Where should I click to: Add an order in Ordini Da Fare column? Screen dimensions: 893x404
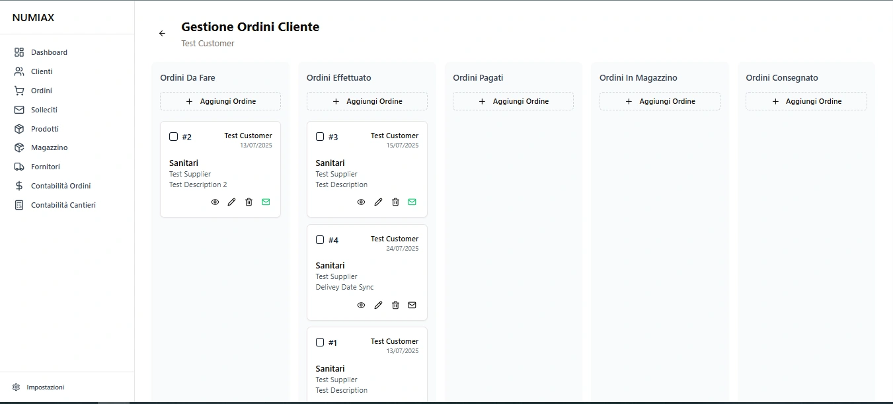[x=220, y=101]
